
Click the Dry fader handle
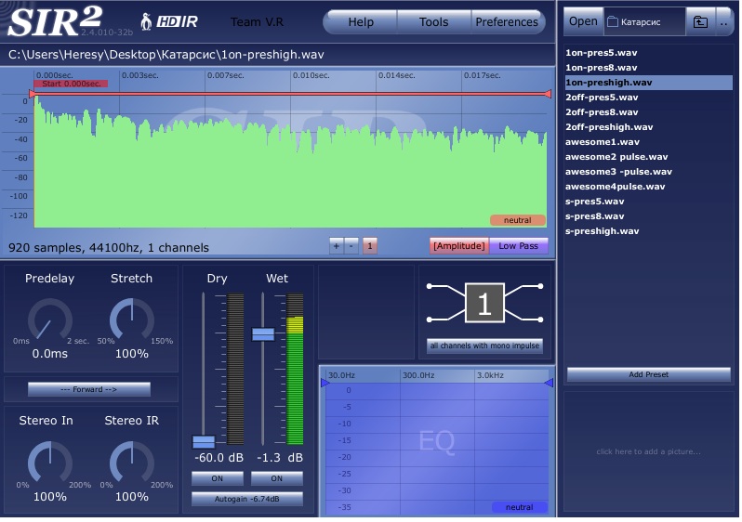tap(204, 441)
